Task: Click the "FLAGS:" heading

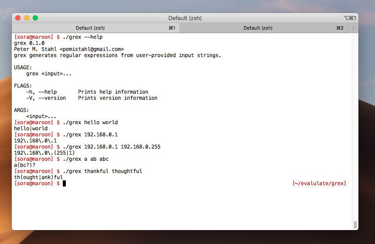Action: pyautogui.click(x=23, y=86)
